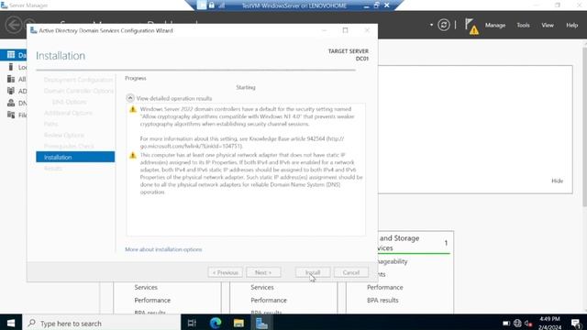Open the Windows Start menu
The height and width of the screenshot is (330, 587).
point(11,323)
